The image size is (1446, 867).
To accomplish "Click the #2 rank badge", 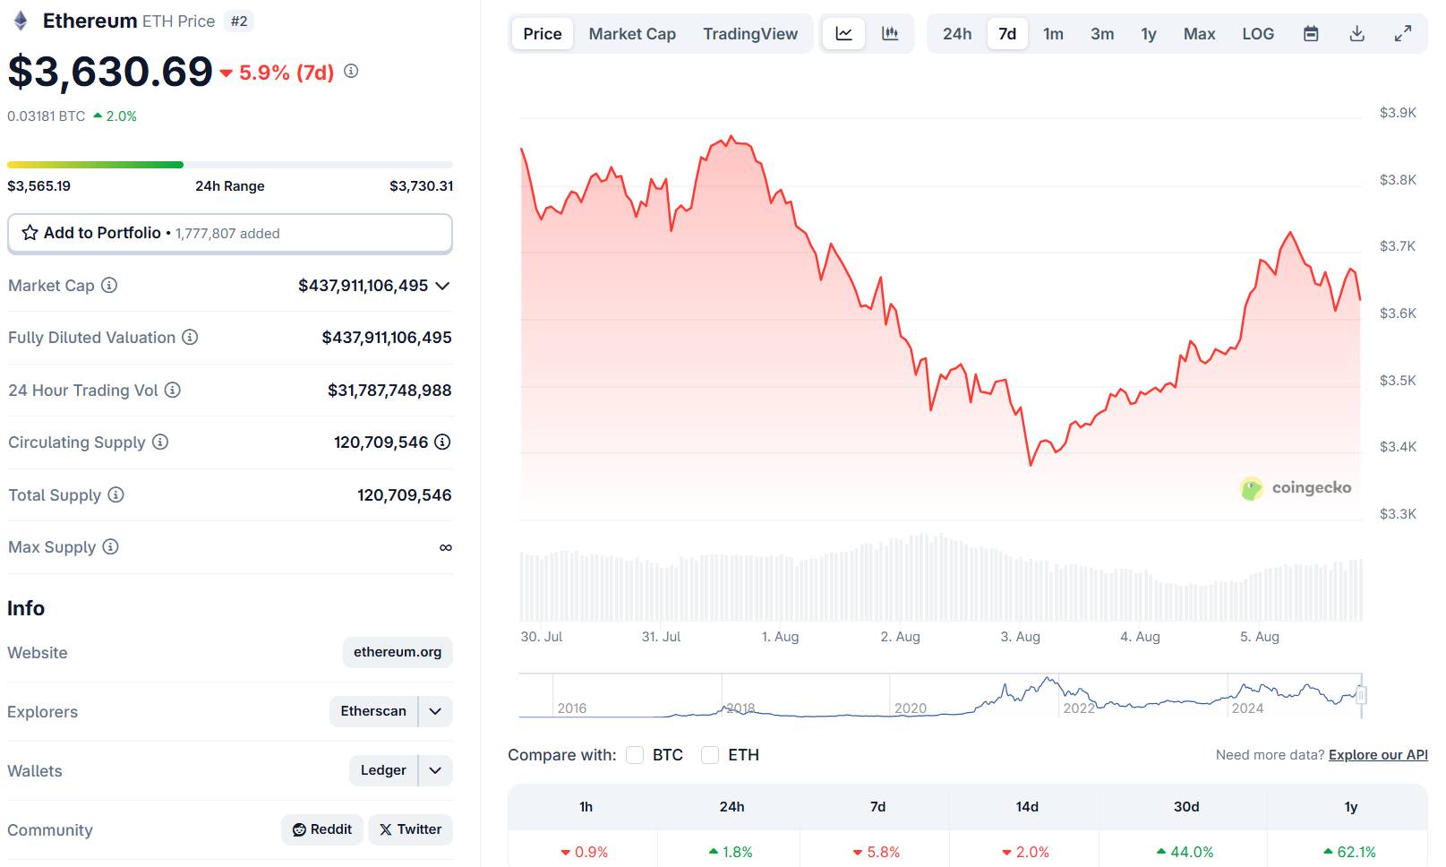I will click(239, 21).
